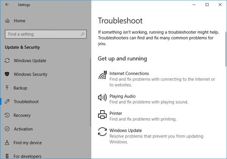Click the Printer icon
227x159 pixels.
tap(103, 115)
